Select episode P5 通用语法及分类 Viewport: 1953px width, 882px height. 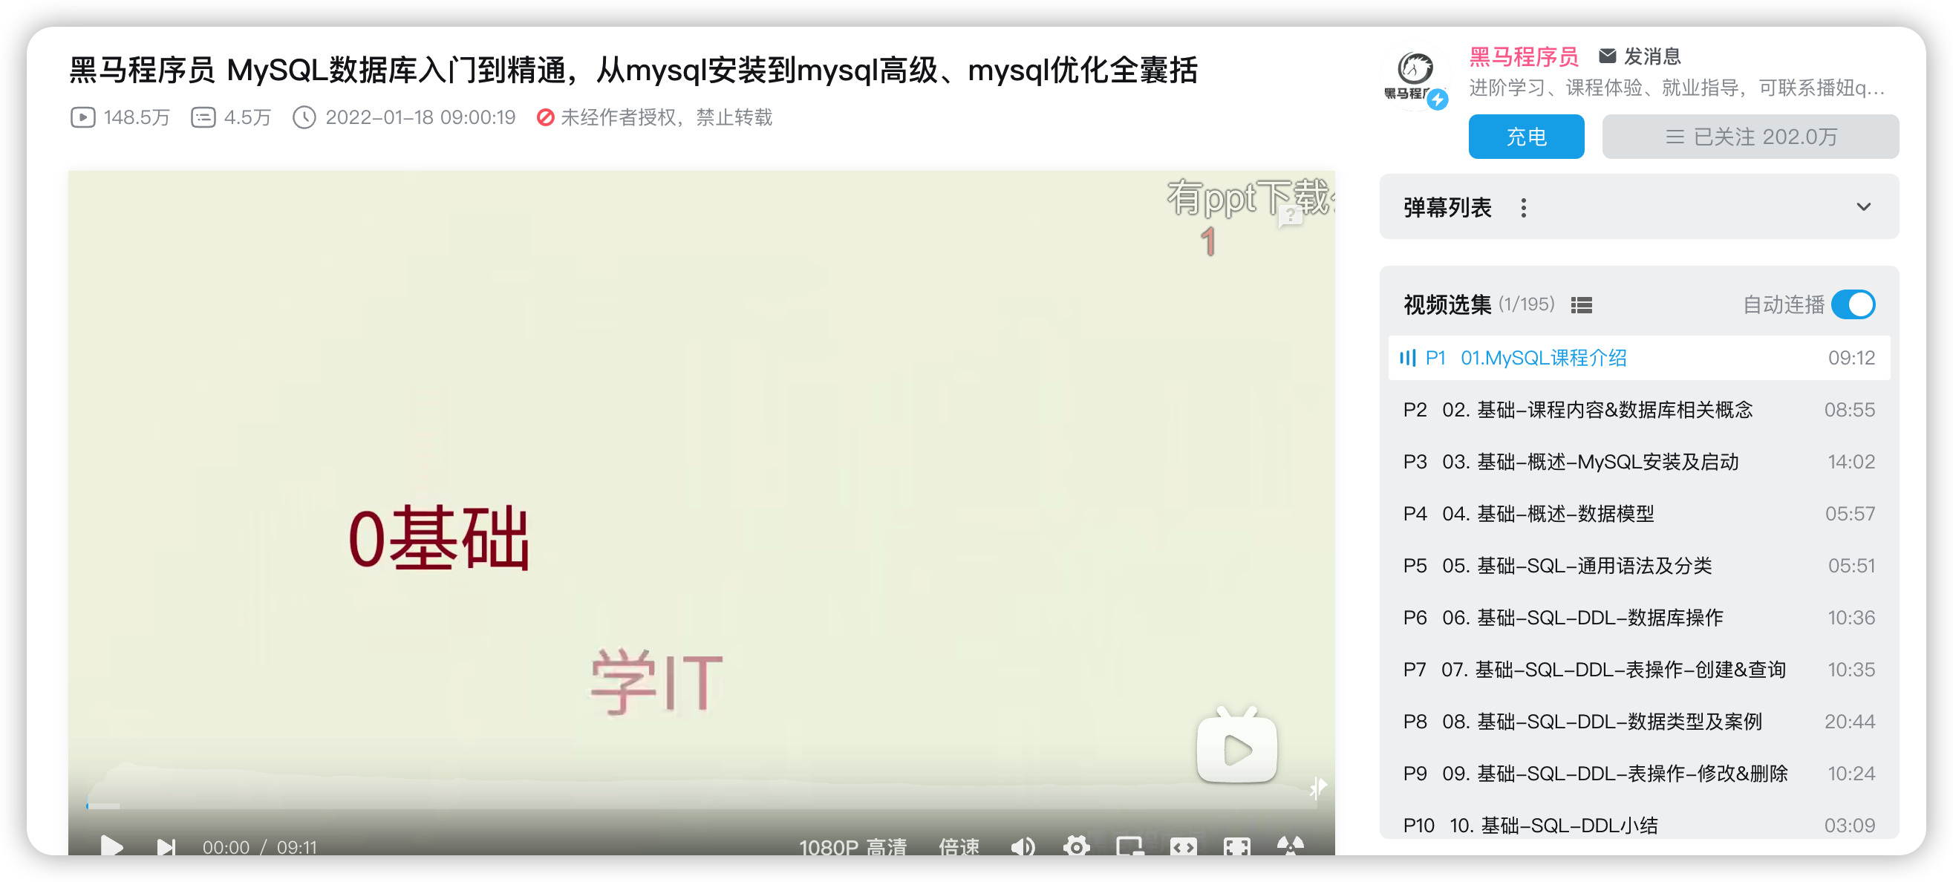click(1639, 566)
